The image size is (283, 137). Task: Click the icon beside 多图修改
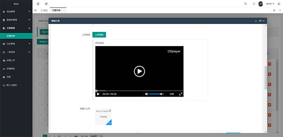[x=4, y=69]
